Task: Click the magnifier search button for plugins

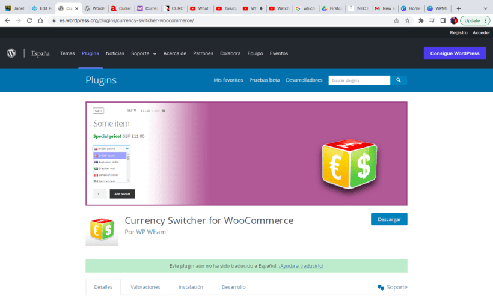Action: (x=399, y=80)
